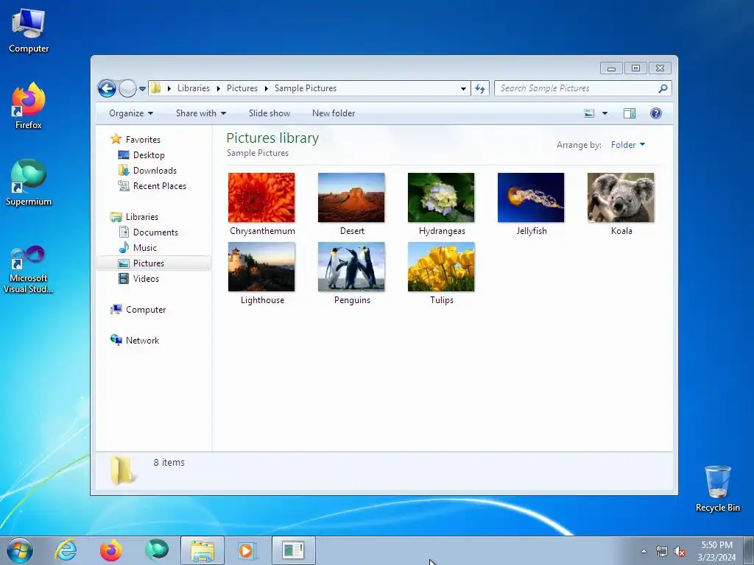Click Show desktop strip at taskbar end
This screenshot has height=565, width=754.
(x=749, y=550)
